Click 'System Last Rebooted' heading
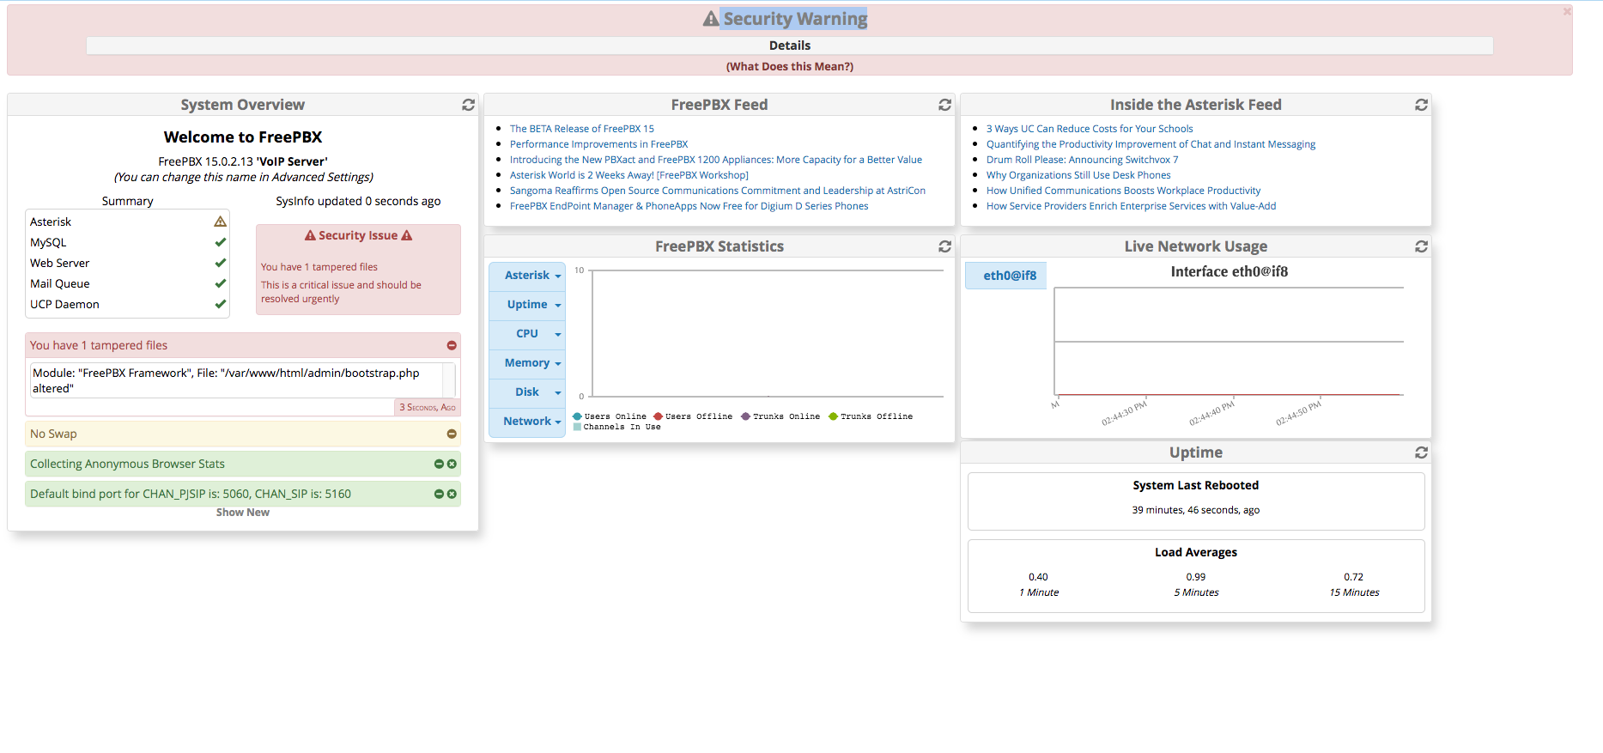Screen dimensions: 1603x753 click(1195, 485)
